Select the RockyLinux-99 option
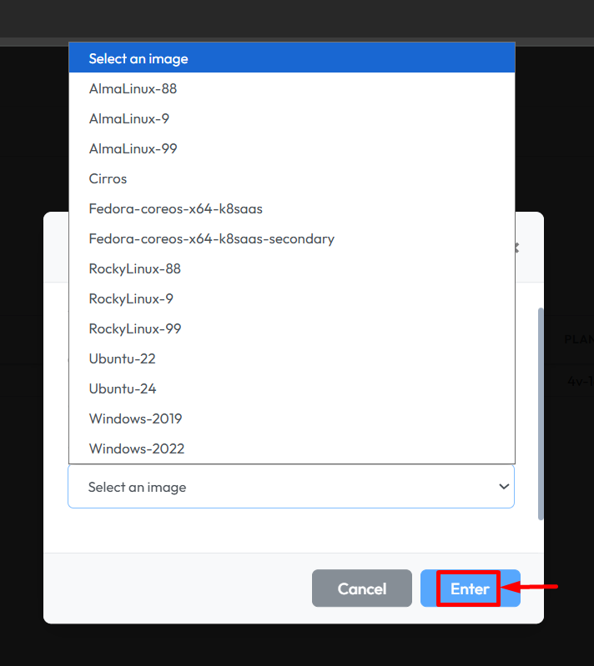This screenshot has height=666, width=594. point(135,328)
